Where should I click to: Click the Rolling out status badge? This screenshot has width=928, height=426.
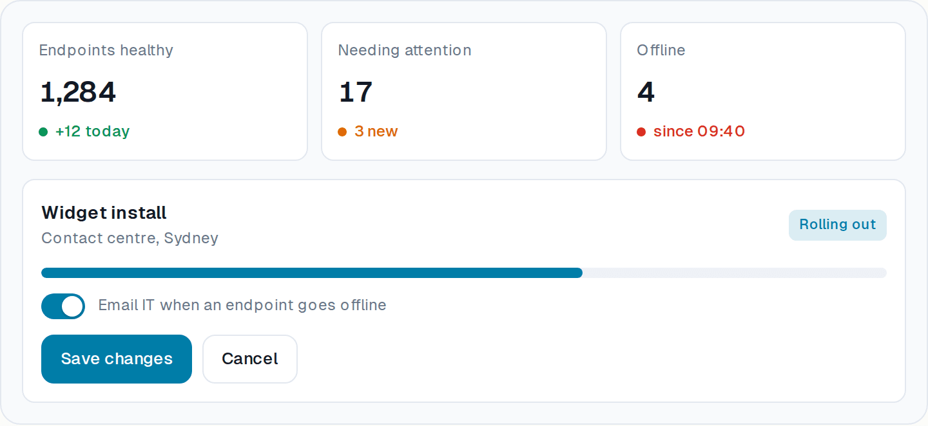click(x=838, y=225)
